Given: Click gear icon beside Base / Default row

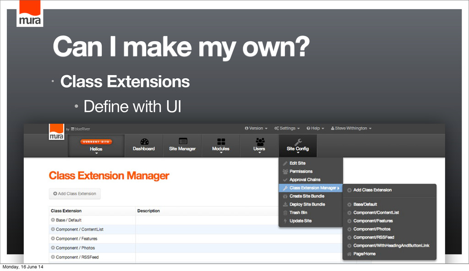Looking at the screenshot, I should point(53,220).
